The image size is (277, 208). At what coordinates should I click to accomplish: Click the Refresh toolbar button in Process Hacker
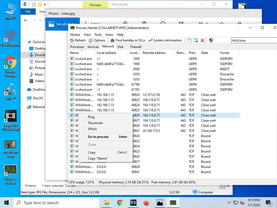[78, 40]
